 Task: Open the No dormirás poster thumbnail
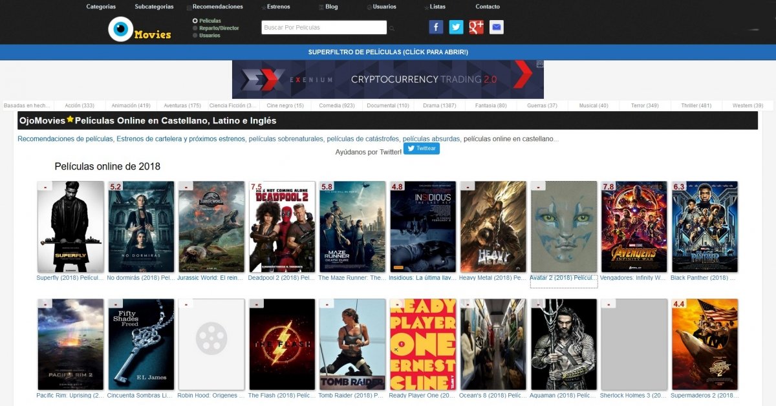(x=141, y=227)
